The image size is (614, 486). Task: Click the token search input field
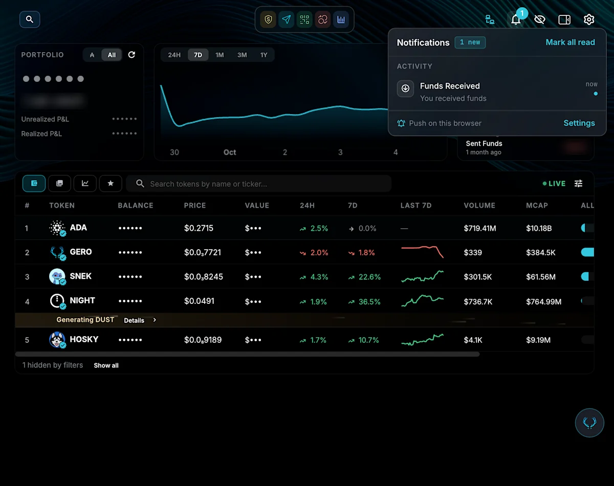(x=258, y=184)
